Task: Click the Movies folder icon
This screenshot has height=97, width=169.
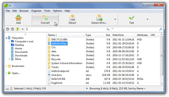Action: point(49,55)
